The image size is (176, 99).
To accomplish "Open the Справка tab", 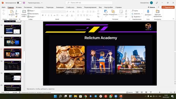I will pyautogui.click(x=119, y=7).
